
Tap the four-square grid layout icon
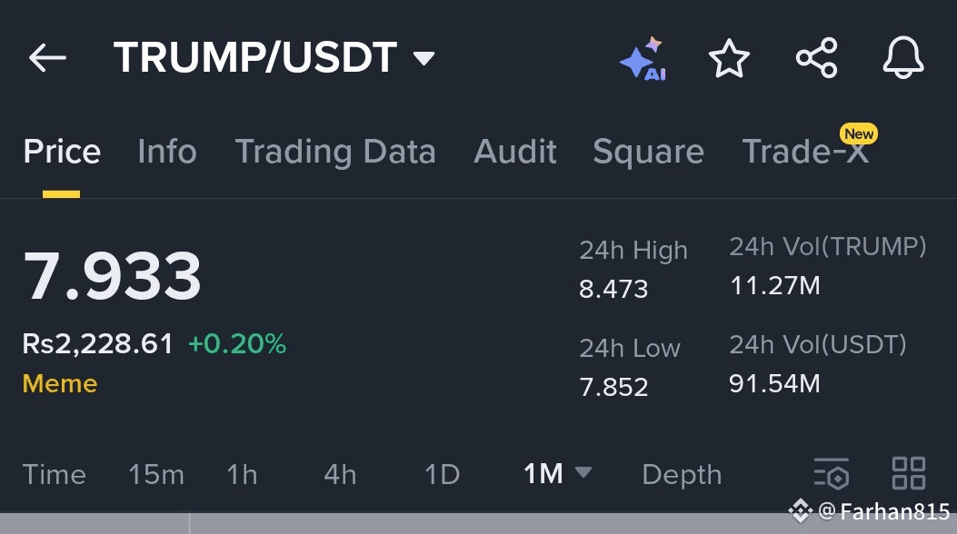(909, 474)
